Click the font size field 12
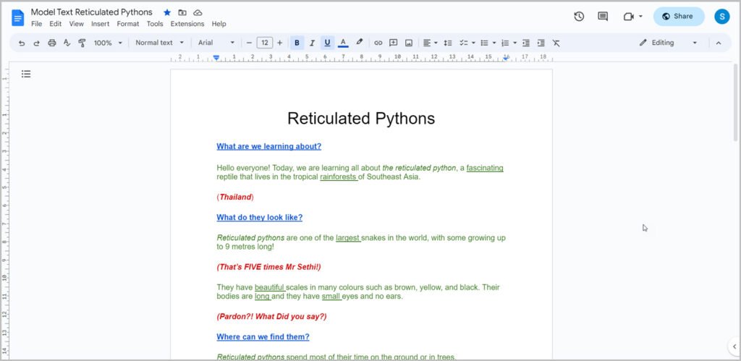741x361 pixels. pyautogui.click(x=265, y=43)
